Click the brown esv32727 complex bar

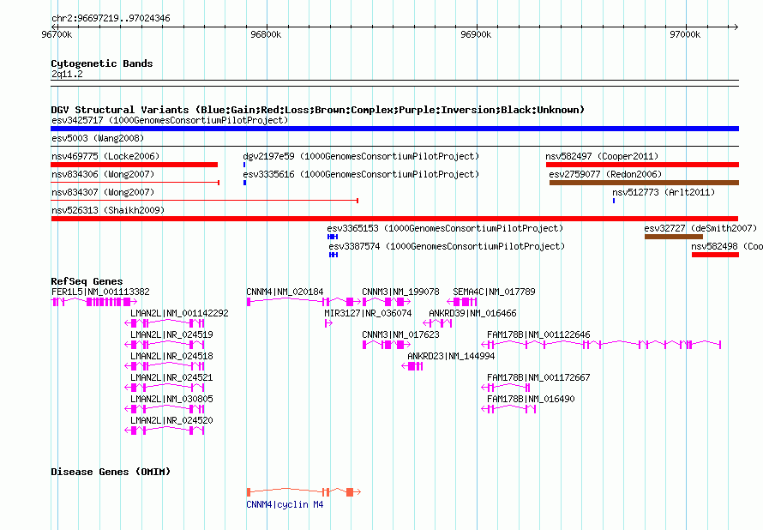pos(674,237)
